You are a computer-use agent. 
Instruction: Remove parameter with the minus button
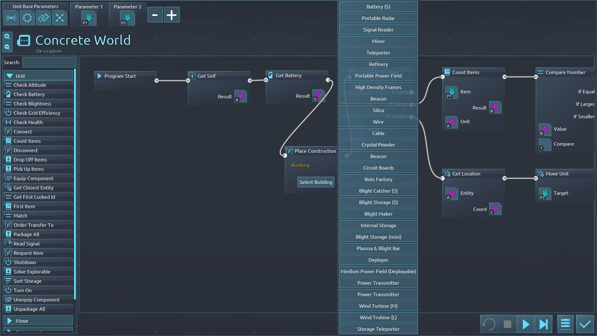pyautogui.click(x=155, y=15)
